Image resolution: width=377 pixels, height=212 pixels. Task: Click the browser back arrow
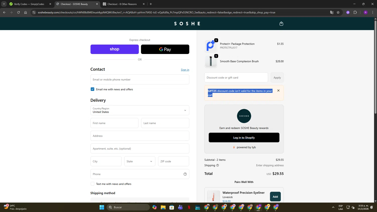coord(4,12)
